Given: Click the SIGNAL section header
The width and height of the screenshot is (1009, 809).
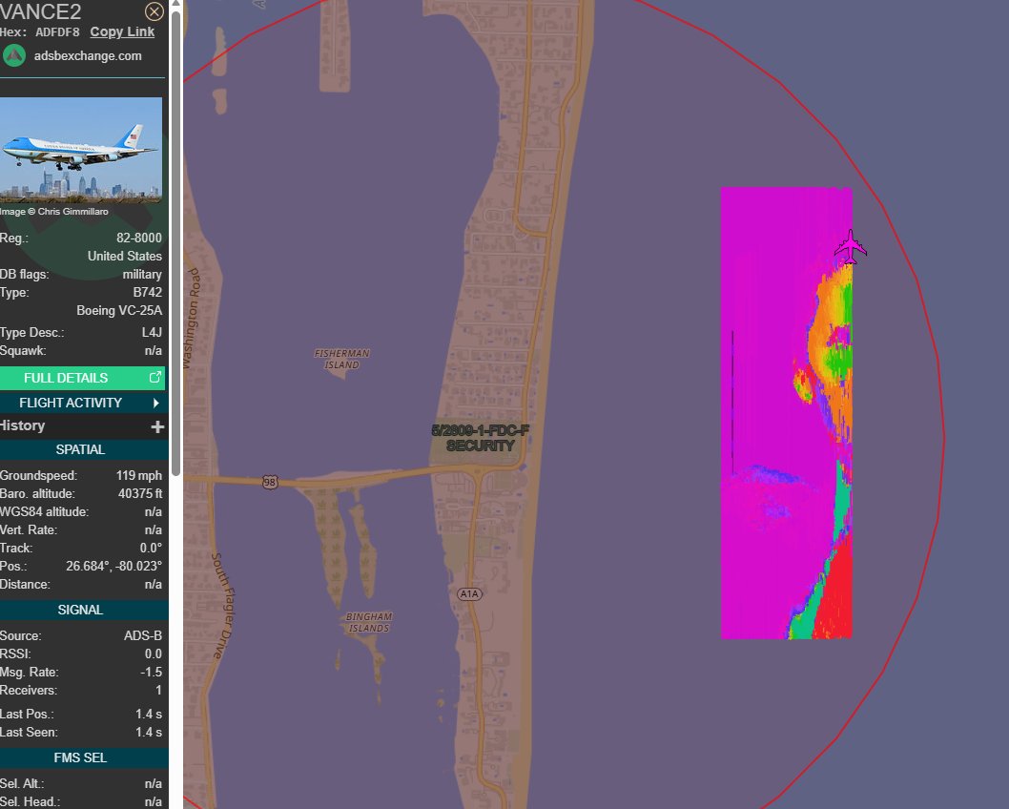Looking at the screenshot, I should (82, 610).
